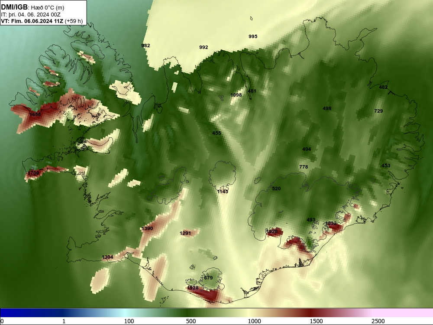Viewport: 433px width, 325px height.
Task: Click the 2500 tick on the color scale
Action: pos(378,321)
